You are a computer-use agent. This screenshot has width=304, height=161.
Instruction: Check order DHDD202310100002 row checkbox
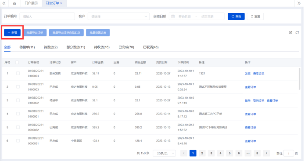click(18, 100)
